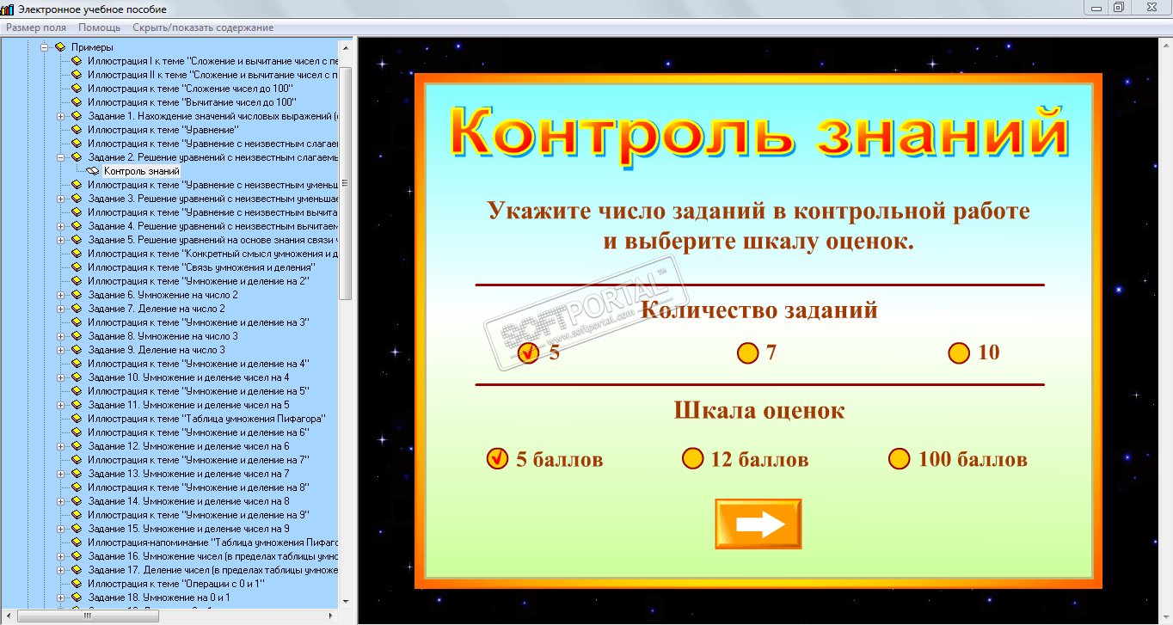The image size is (1173, 625).
Task: Click book icon of "Операции с 0 и 1"
Action: click(77, 584)
